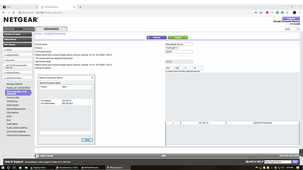Close the NETGEAR Router browser tab

pyautogui.click(x=74, y=7)
